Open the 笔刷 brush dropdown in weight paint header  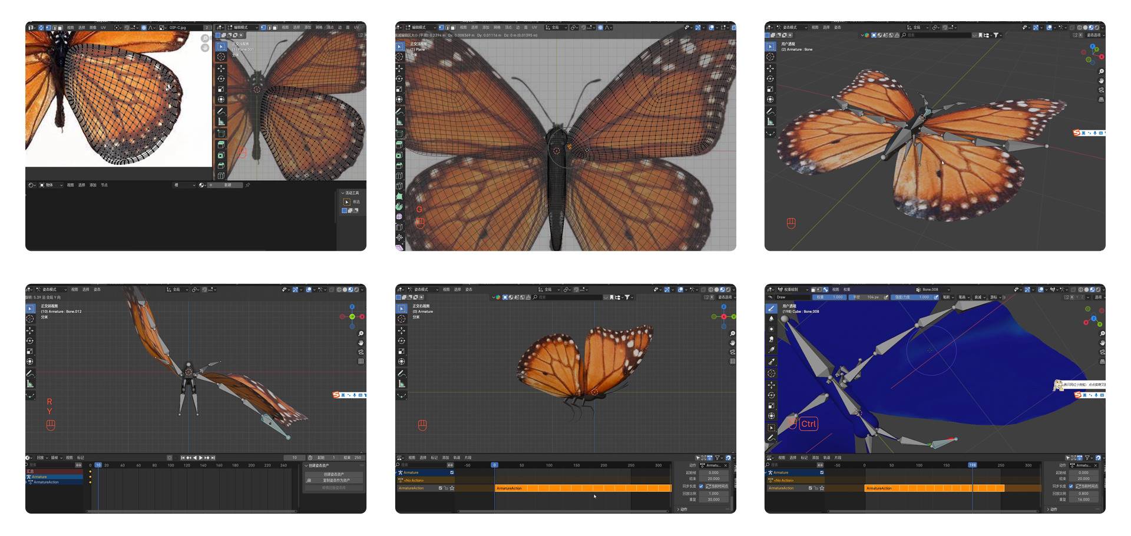point(948,297)
